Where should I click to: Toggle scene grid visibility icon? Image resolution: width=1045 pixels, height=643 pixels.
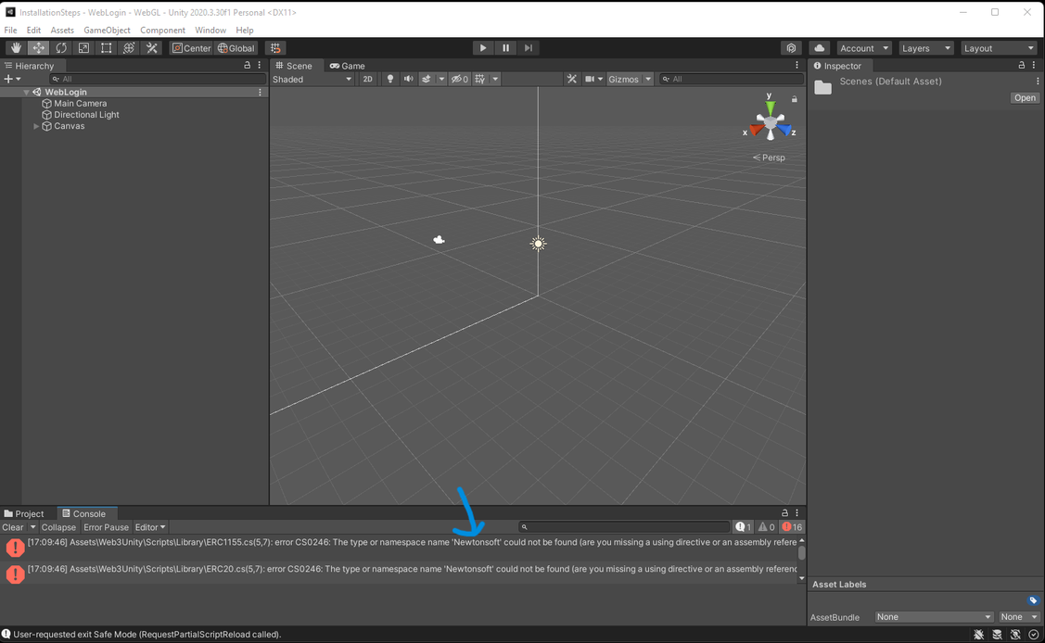(480, 79)
